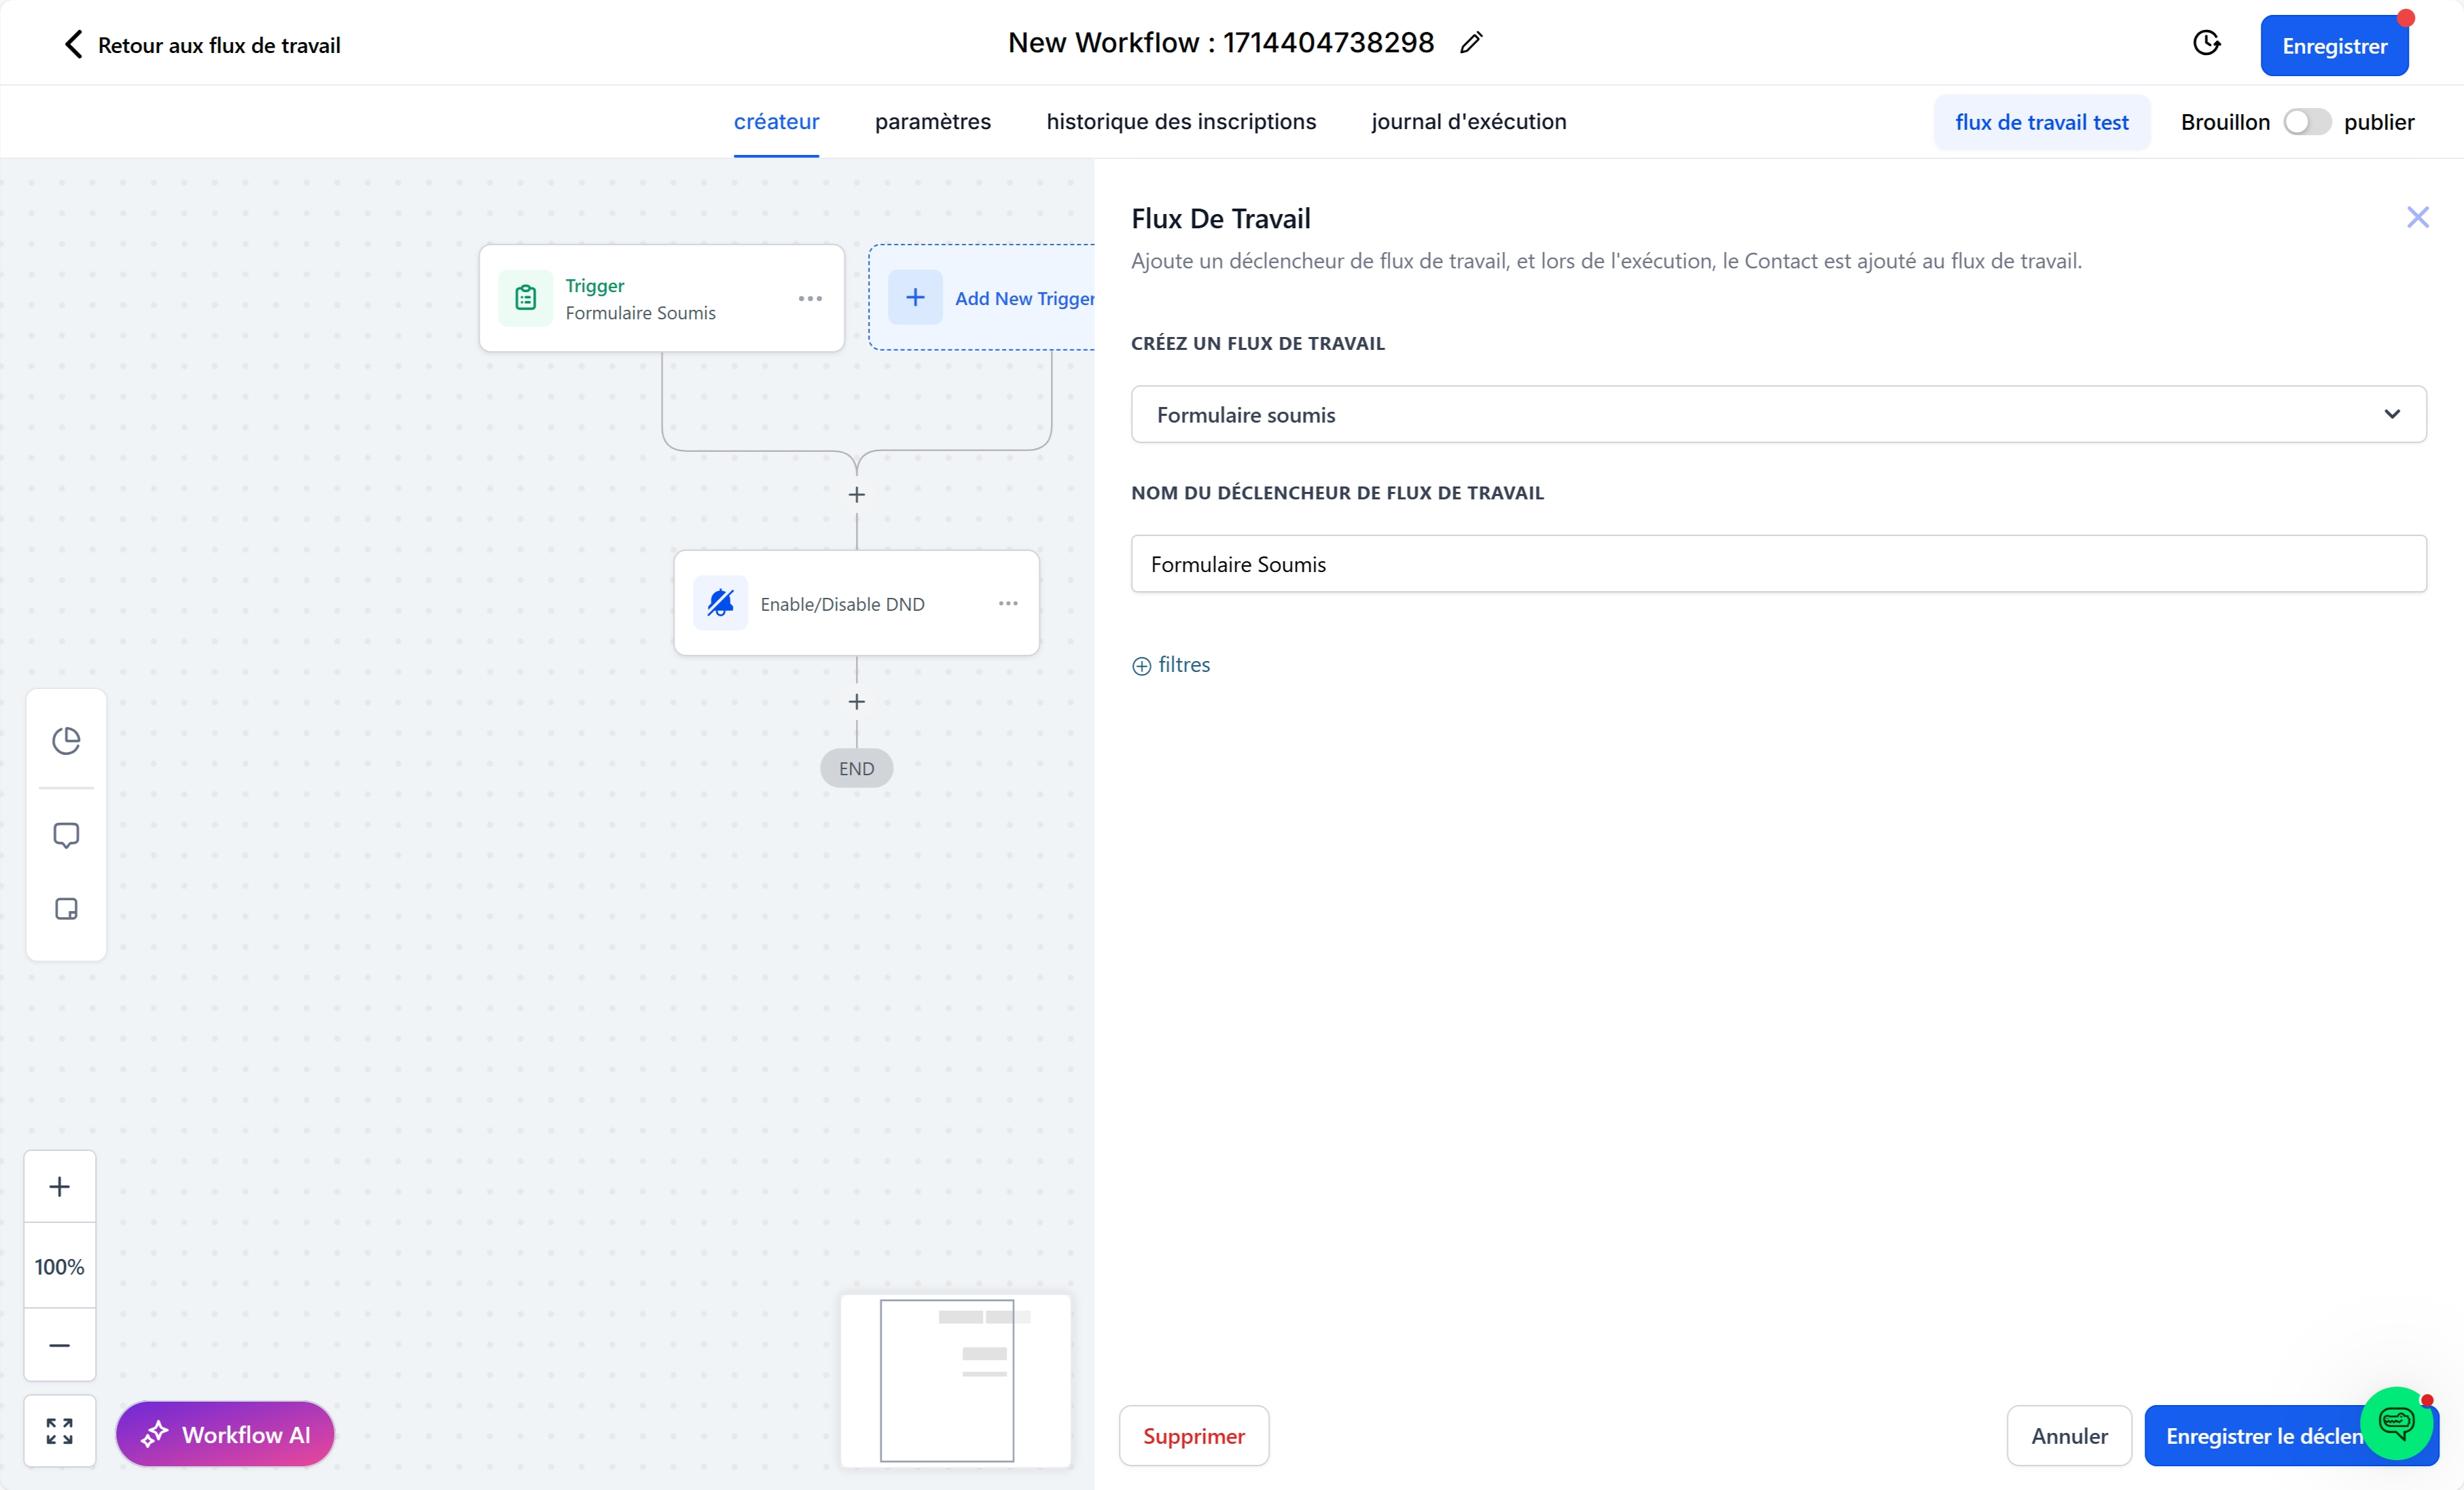Click Add New Trigger plus icon
The height and width of the screenshot is (1490, 2464).
tap(915, 298)
